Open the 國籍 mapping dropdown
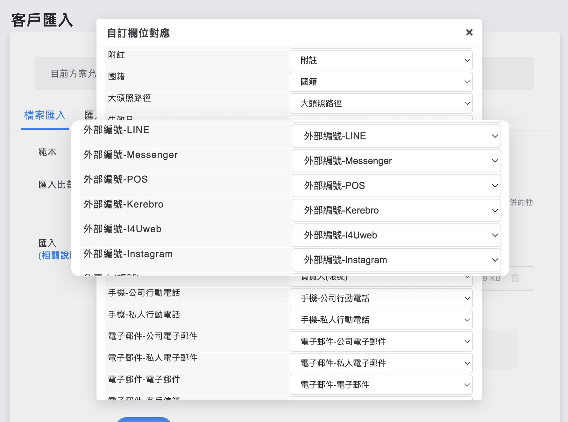 381,82
